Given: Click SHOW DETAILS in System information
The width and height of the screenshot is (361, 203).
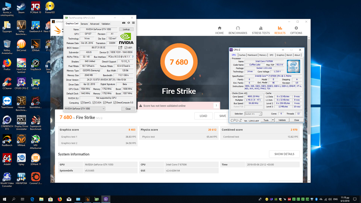Looking at the screenshot, I should 284,154.
